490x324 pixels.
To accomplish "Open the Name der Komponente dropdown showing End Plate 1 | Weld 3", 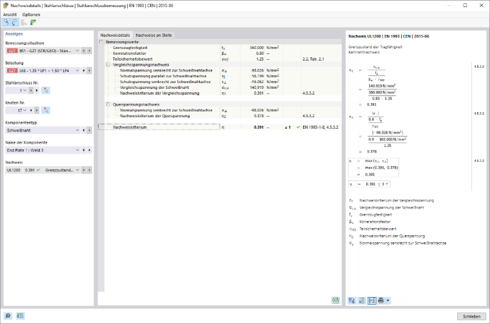I will click(x=43, y=151).
